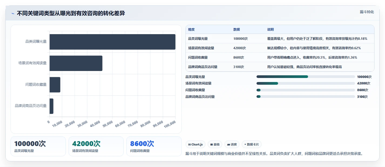
Task: Click the 表格 chip
Action: 215,144
